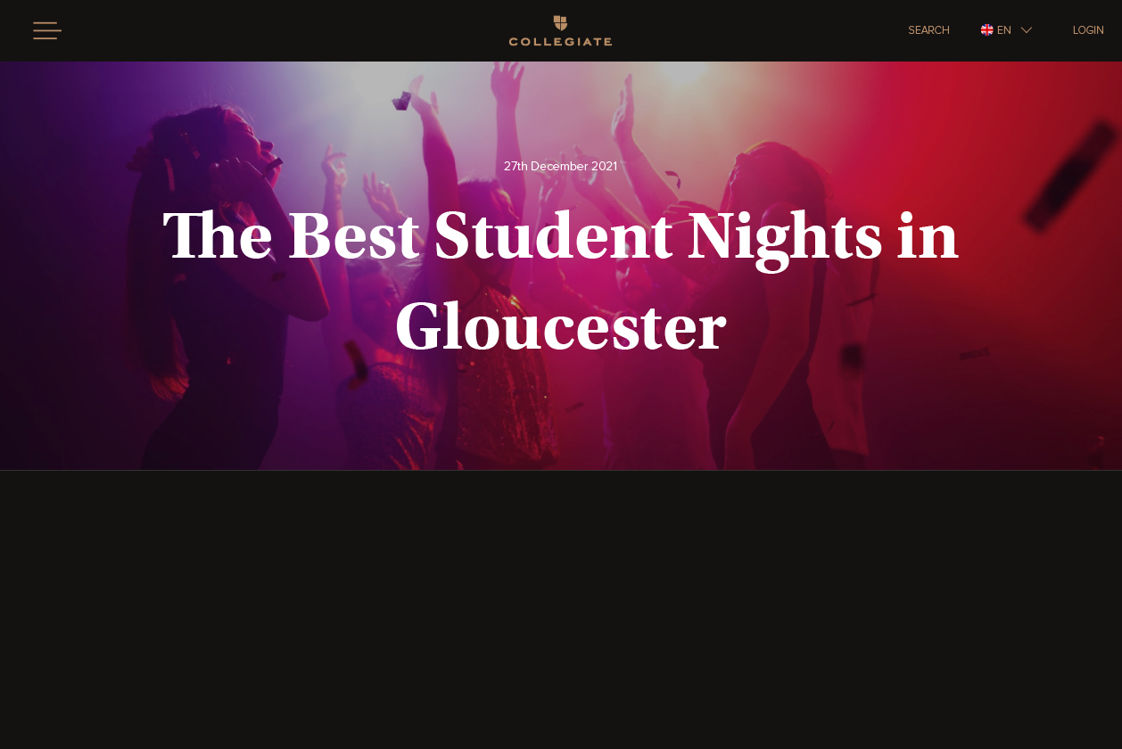Click the COLLEGIATE wordmark text
1122x749 pixels.
[560, 41]
